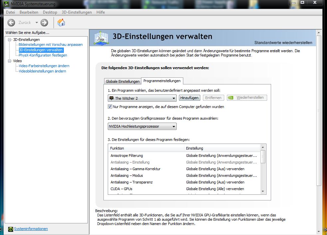
Task: Open The Witcher 2 program dropdown
Action: point(142,98)
